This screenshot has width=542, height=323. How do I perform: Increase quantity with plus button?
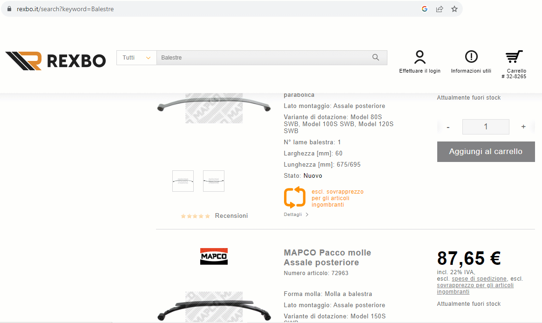523,127
